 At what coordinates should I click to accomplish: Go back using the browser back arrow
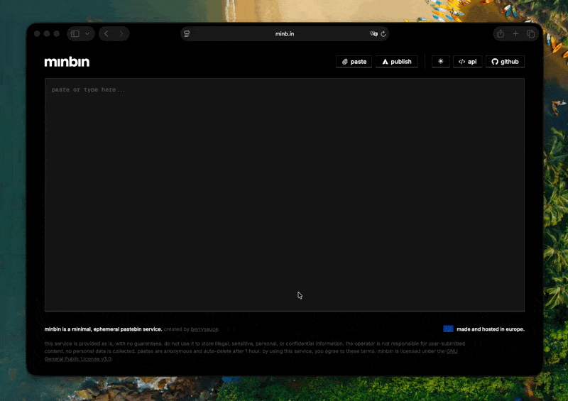tap(106, 33)
